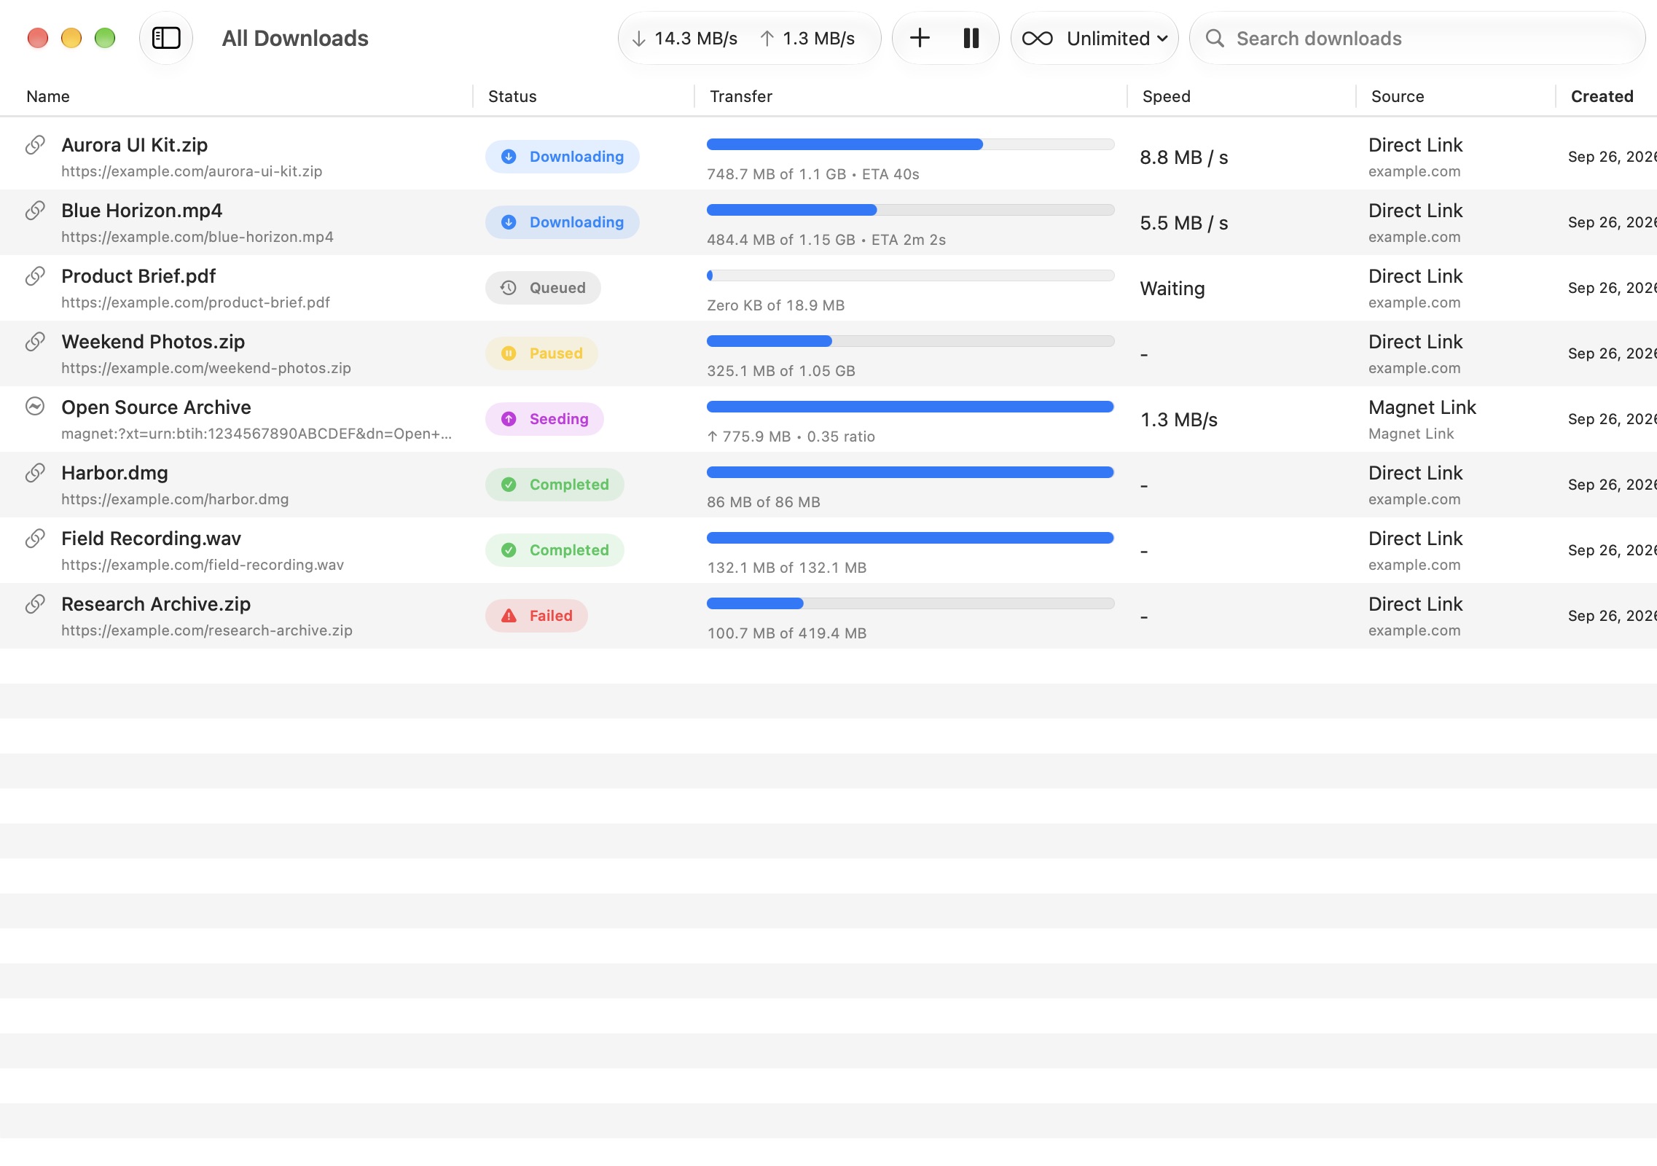This screenshot has width=1657, height=1166.
Task: Click the Paused status badge
Action: [x=541, y=353]
